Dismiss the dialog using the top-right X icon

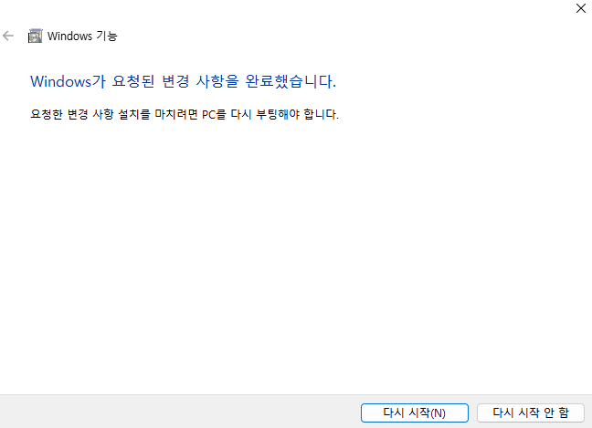(x=581, y=8)
